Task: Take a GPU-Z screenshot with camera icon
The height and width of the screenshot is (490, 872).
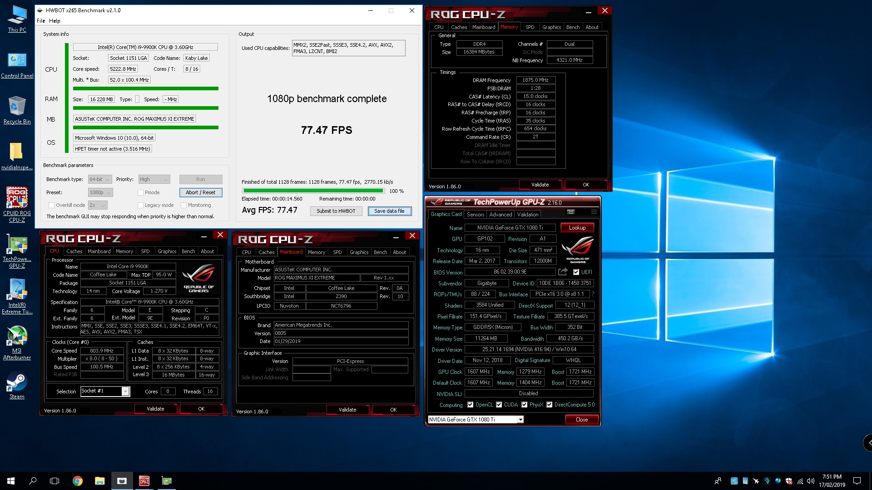Action: [571, 212]
